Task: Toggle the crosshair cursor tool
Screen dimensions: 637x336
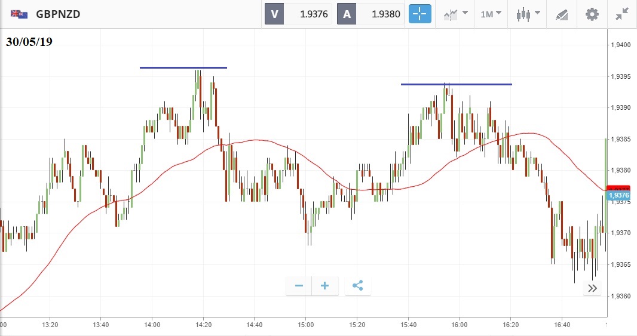Action: 419,14
